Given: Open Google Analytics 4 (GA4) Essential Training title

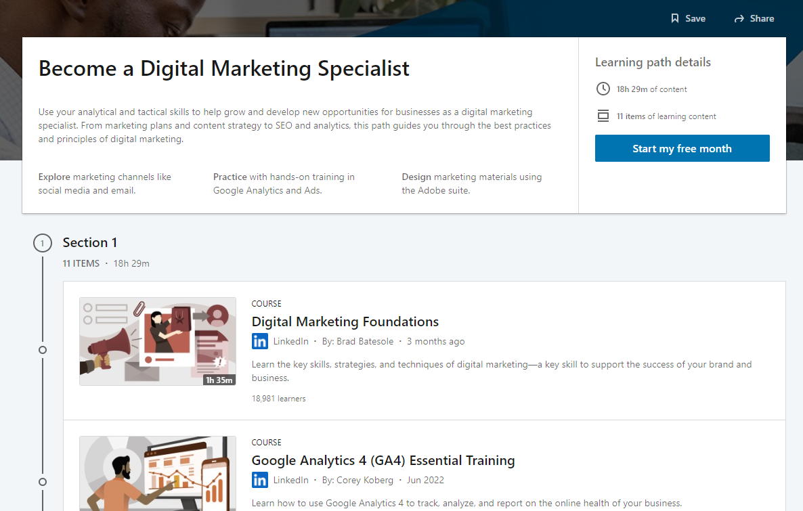Looking at the screenshot, I should [383, 460].
